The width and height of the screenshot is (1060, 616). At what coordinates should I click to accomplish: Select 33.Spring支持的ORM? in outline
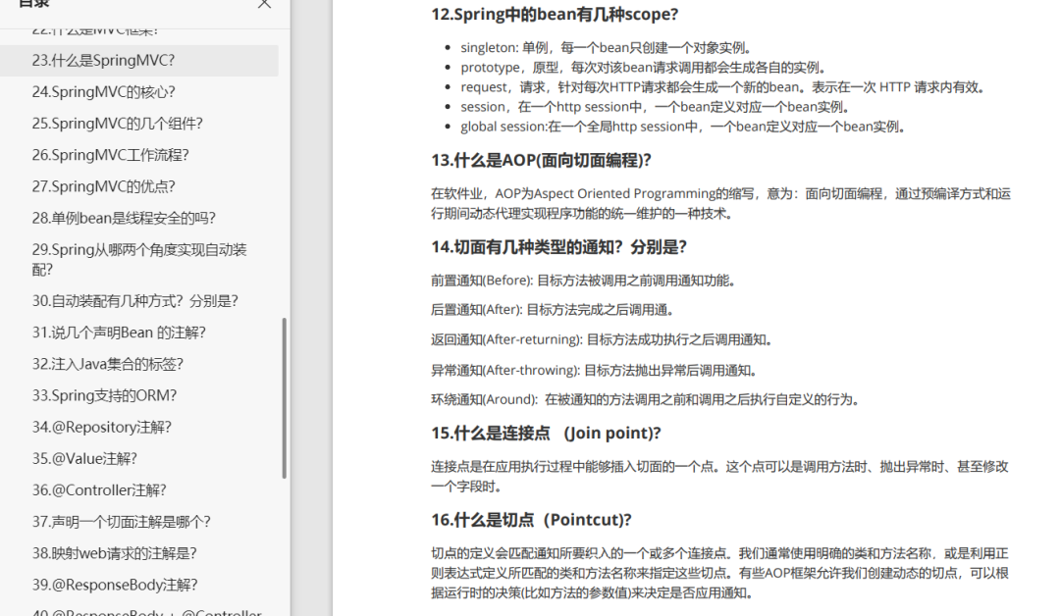(104, 395)
